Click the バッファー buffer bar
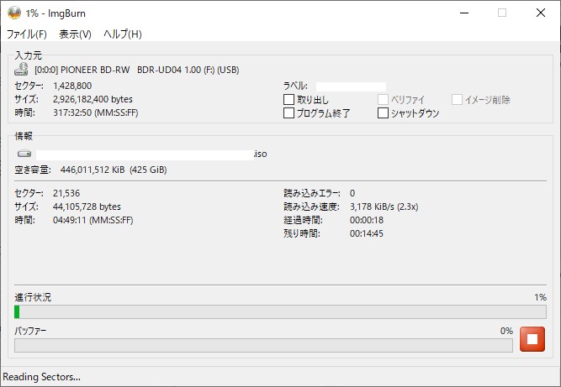 click(x=263, y=345)
